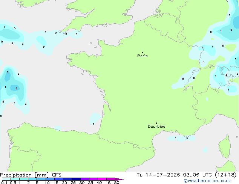Click the legend arrow tip above 50
239x184 pixels.
(119, 179)
